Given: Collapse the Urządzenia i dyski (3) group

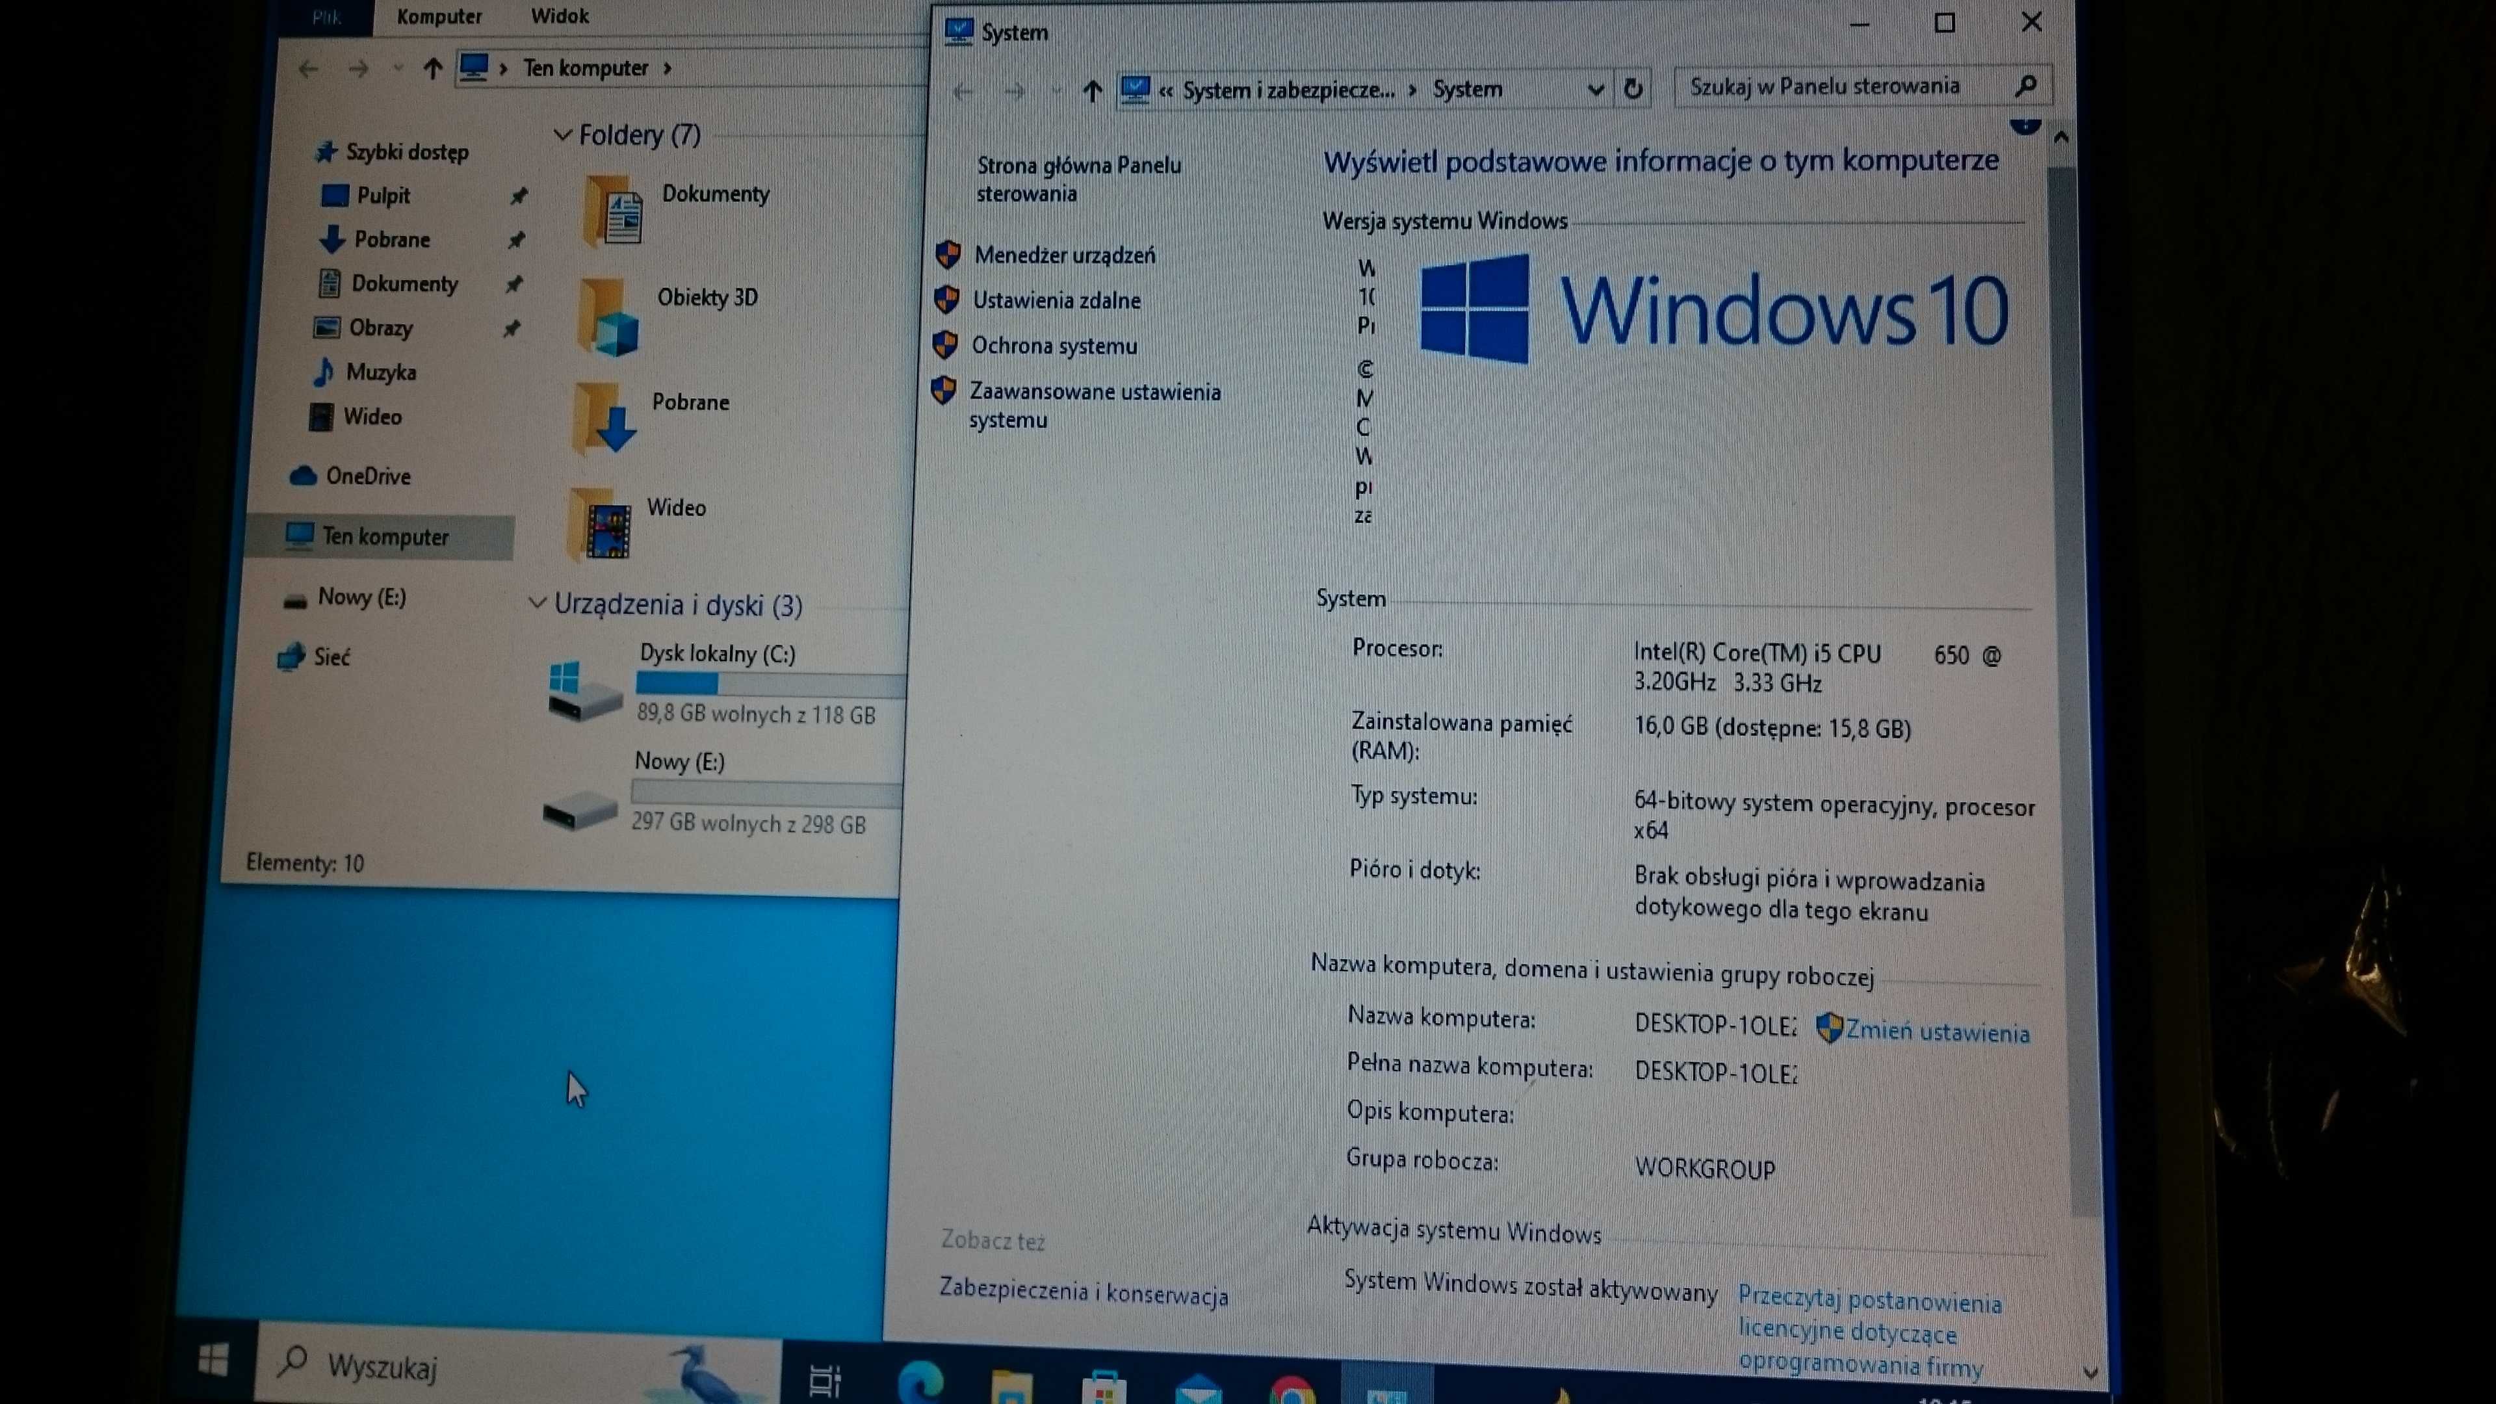Looking at the screenshot, I should 537,603.
